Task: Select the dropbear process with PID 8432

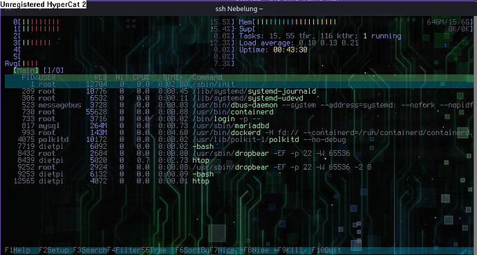Action: tap(239, 154)
